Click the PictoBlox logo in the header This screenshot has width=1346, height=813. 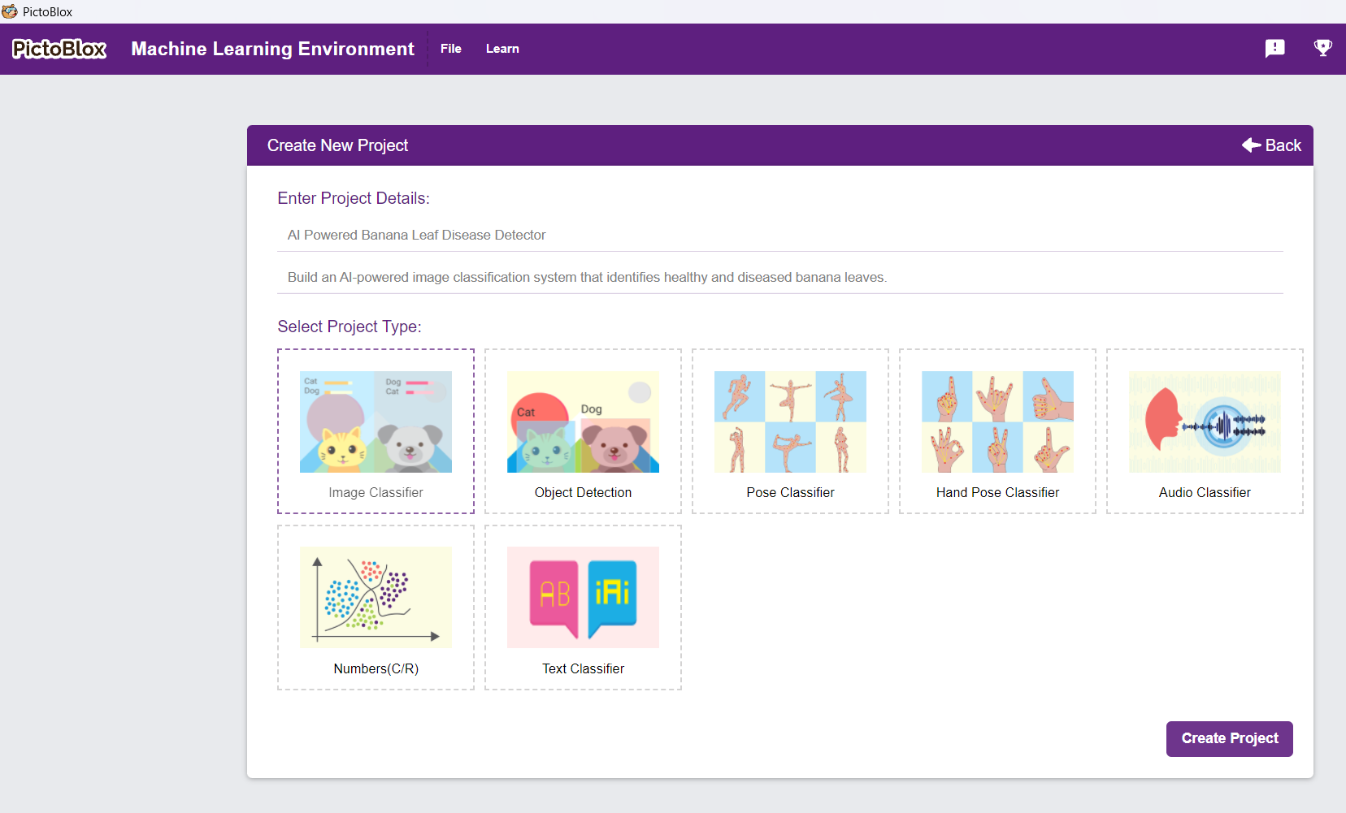tap(59, 49)
